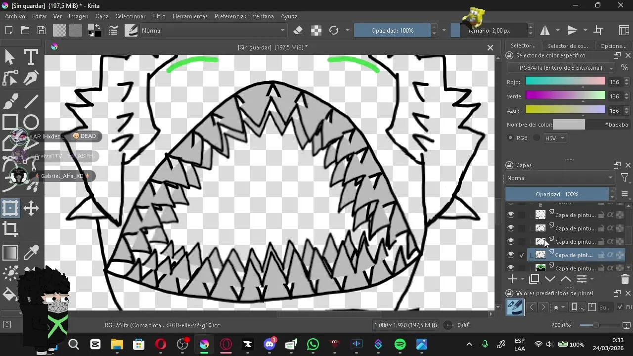Hide the selected bold paint layer
The height and width of the screenshot is (356, 633).
[511, 255]
